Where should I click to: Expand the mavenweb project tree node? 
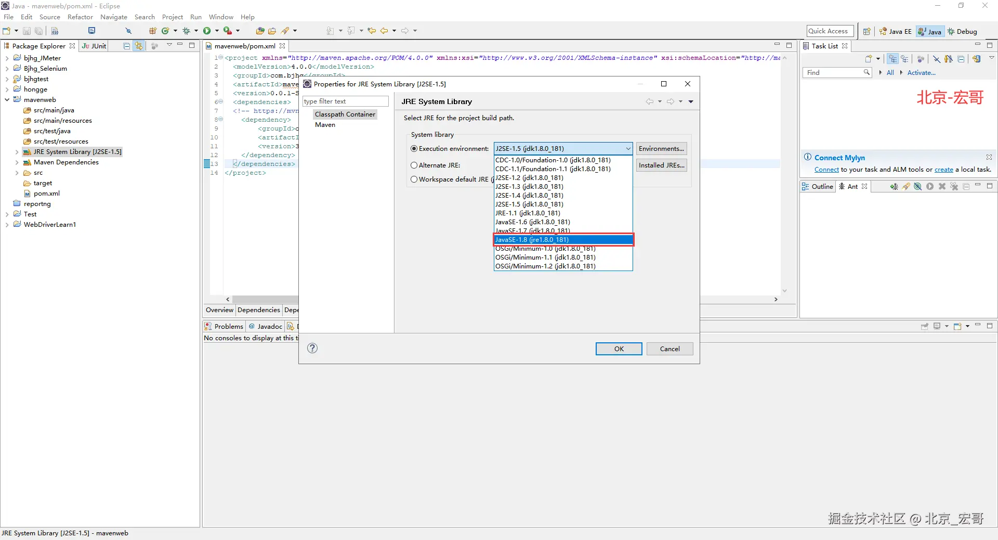coord(7,100)
